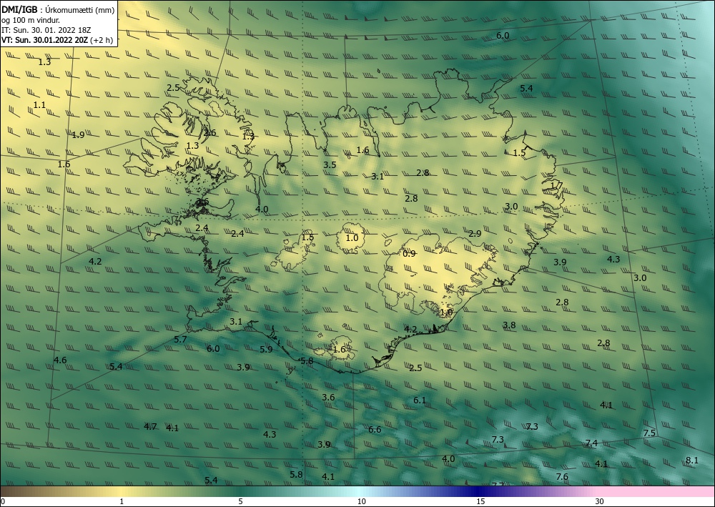Click the color scale label 10
The image size is (715, 507).
coord(361,501)
